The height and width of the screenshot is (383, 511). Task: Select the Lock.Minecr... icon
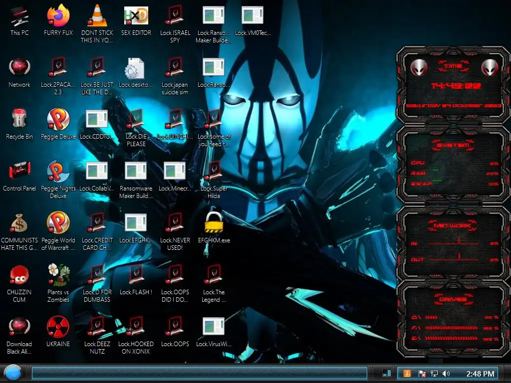pyautogui.click(x=175, y=171)
